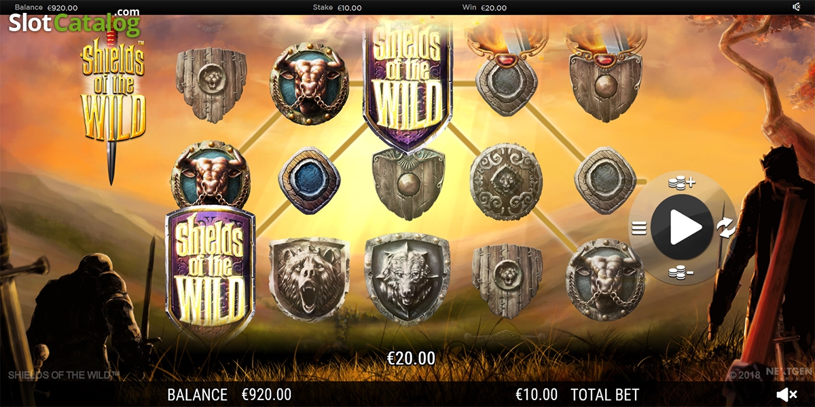The image size is (815, 407).
Task: Click the roaring bear shield symbol
Action: click(x=309, y=279)
